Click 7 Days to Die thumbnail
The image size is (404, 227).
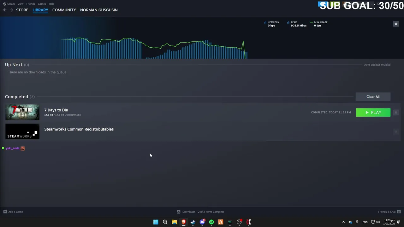click(22, 113)
